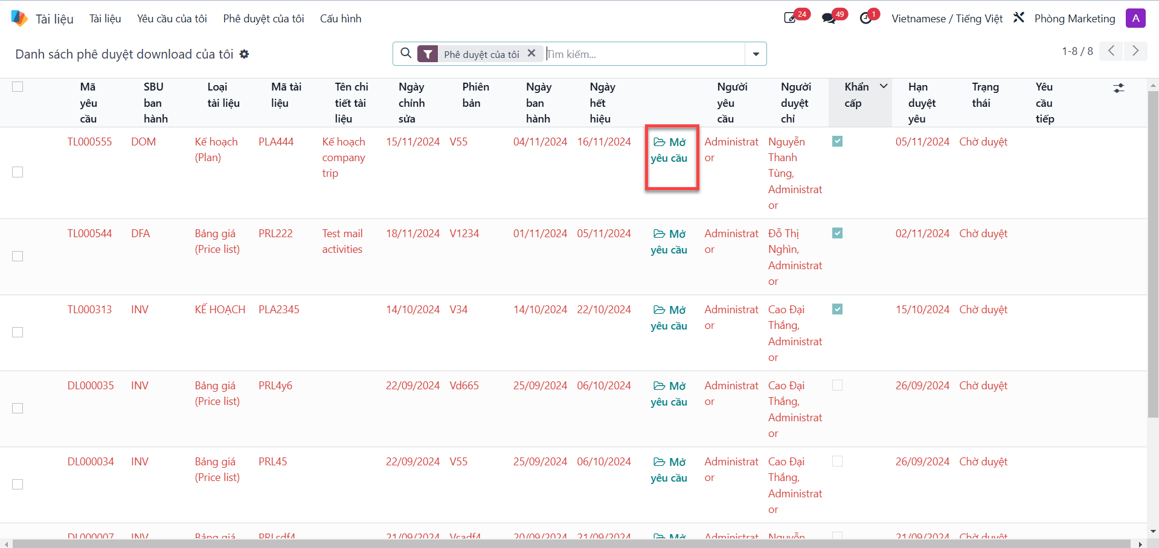This screenshot has height=548, width=1159.
Task: Open request 'Mở yêu cầu' for DL000034
Action: click(669, 470)
